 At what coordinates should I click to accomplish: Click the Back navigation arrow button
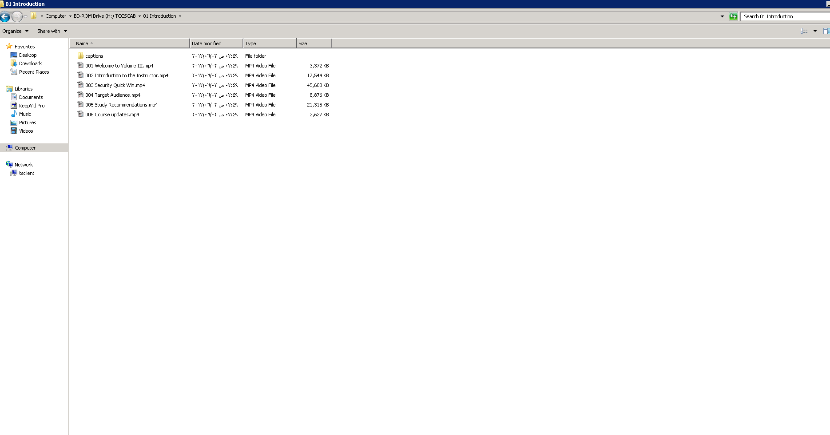pyautogui.click(x=5, y=17)
